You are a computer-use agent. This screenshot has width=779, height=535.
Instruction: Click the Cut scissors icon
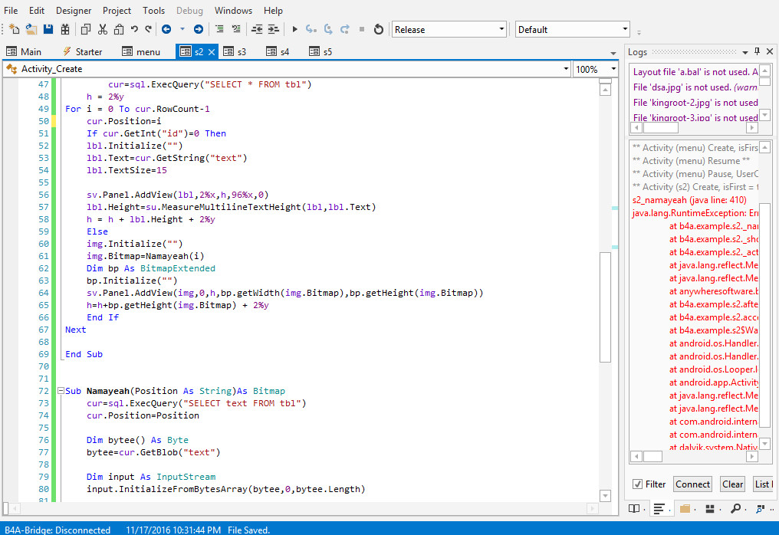pos(102,29)
